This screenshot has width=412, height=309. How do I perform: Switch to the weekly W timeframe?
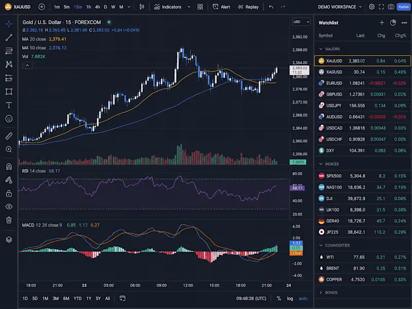tap(113, 7)
